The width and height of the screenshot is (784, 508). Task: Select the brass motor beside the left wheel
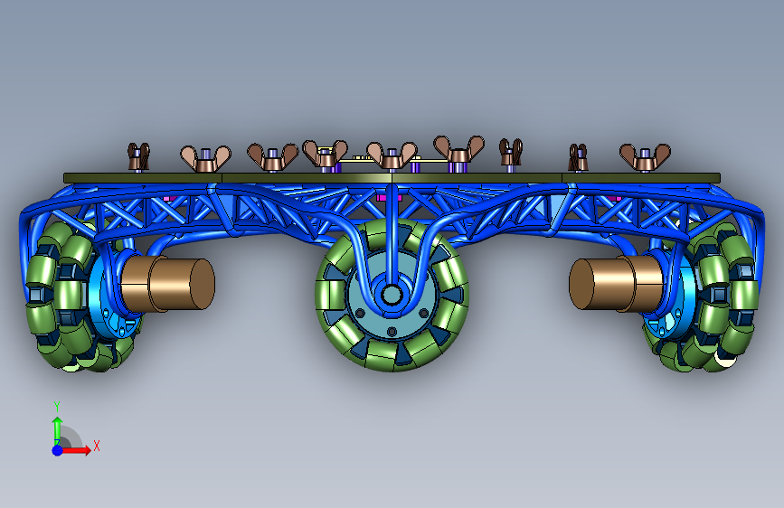(168, 284)
